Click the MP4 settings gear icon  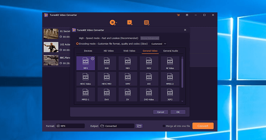(92, 59)
